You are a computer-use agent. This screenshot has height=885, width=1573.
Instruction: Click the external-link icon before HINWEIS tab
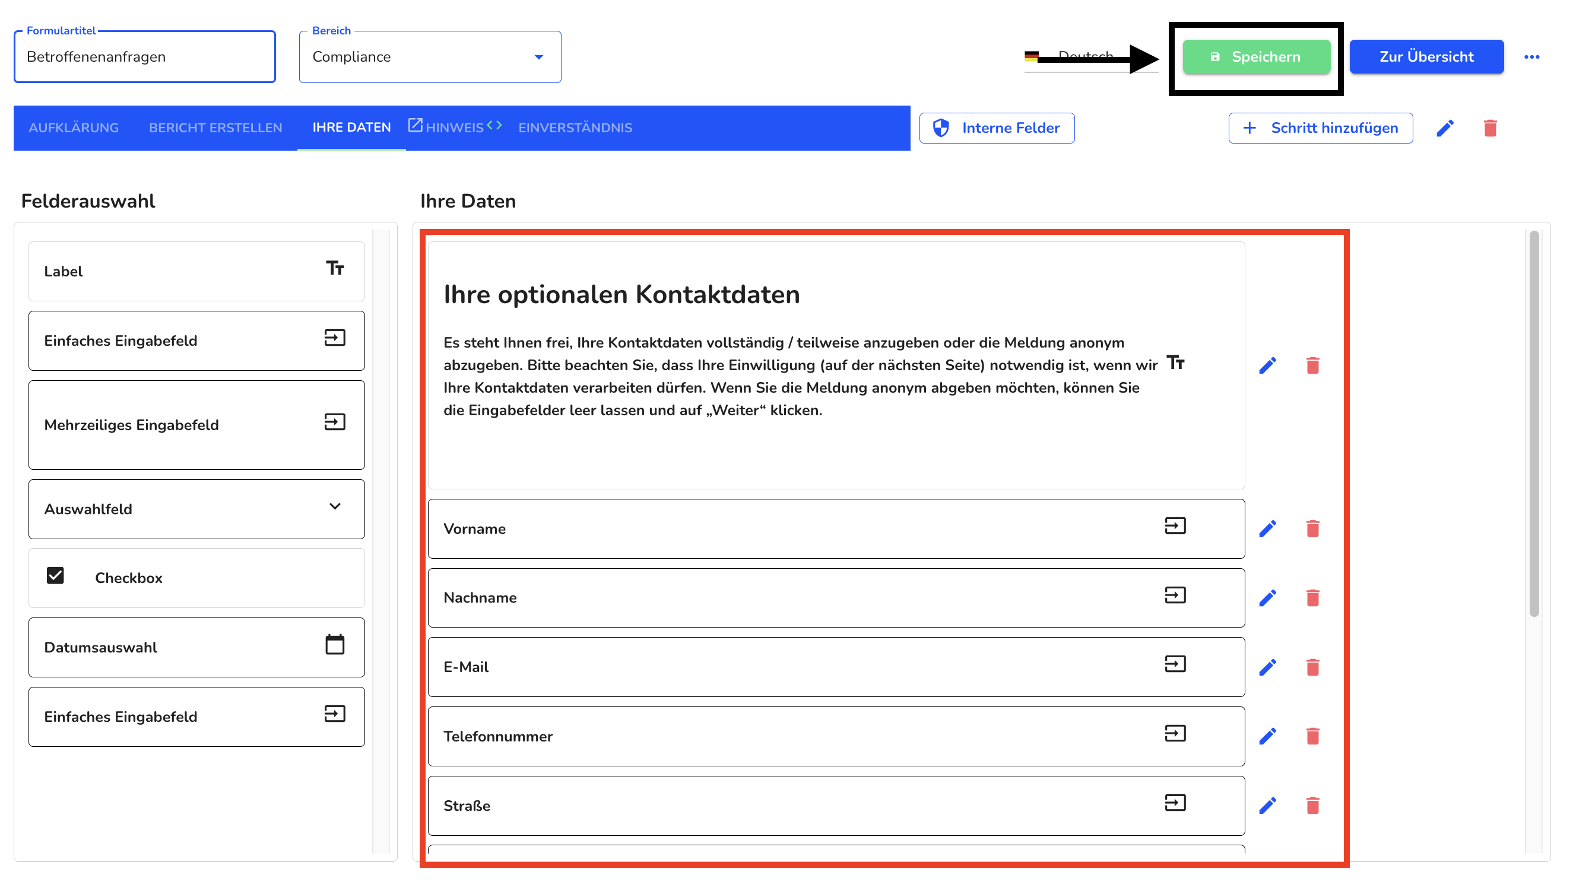416,125
